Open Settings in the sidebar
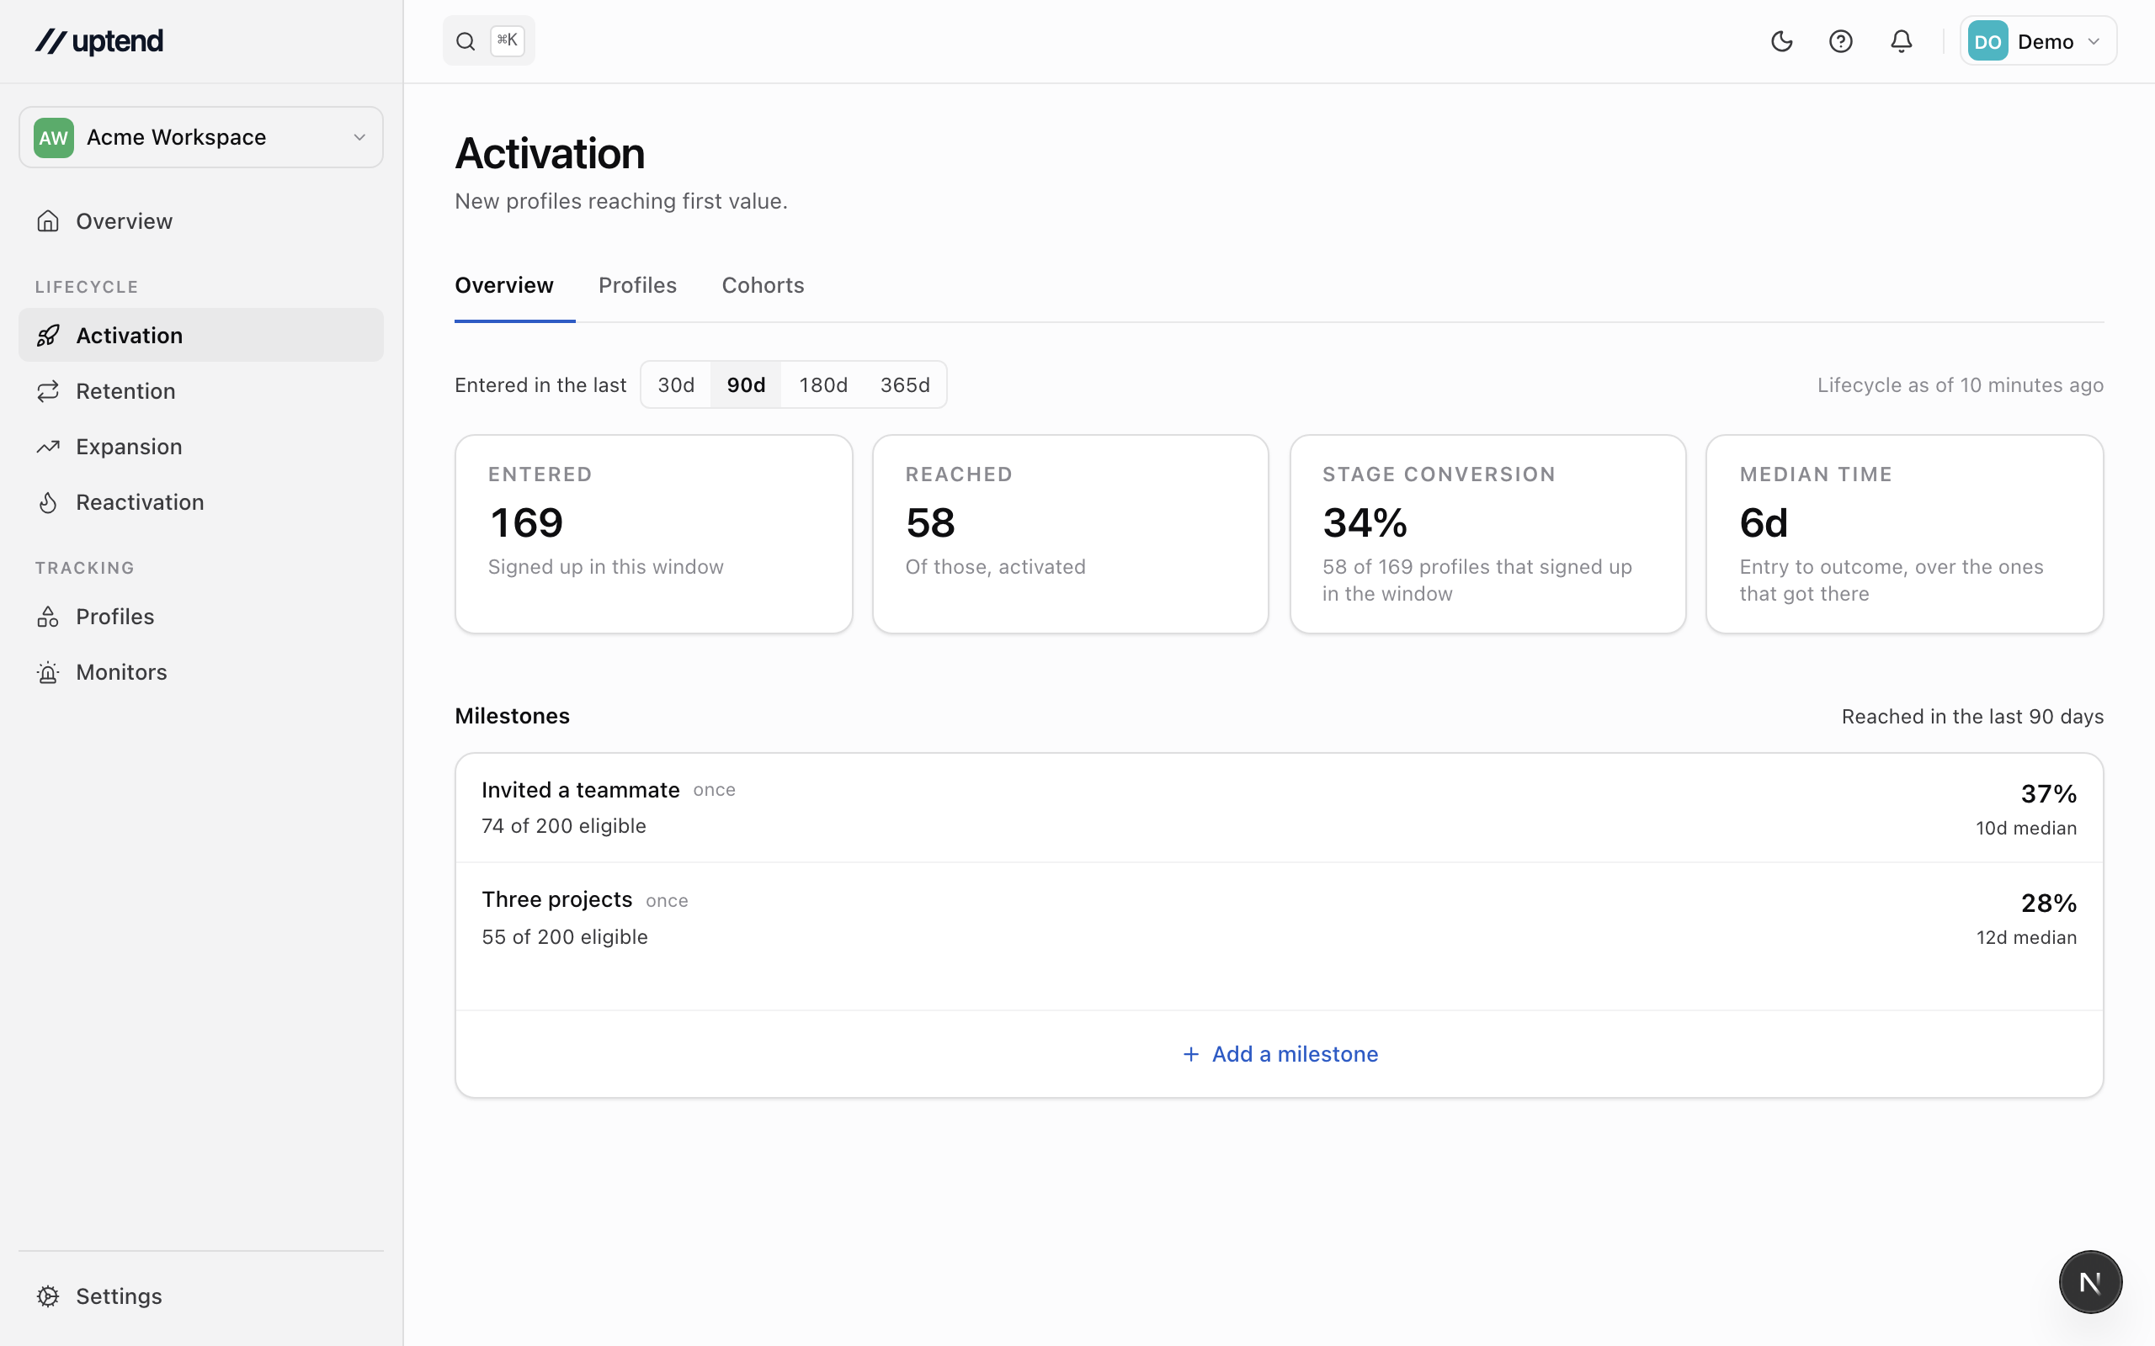The height and width of the screenshot is (1346, 2155). tap(201, 1296)
